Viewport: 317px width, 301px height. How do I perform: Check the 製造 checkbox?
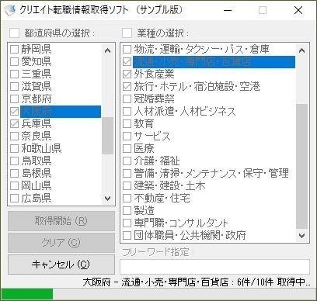click(x=127, y=211)
